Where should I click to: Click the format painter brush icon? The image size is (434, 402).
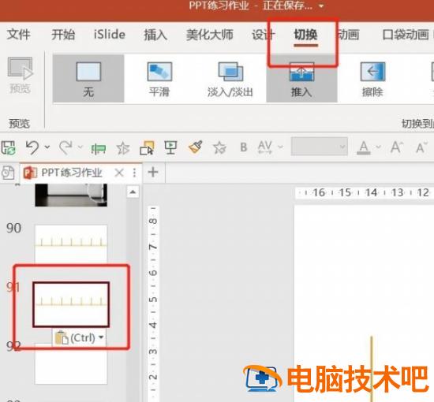pyautogui.click(x=195, y=147)
